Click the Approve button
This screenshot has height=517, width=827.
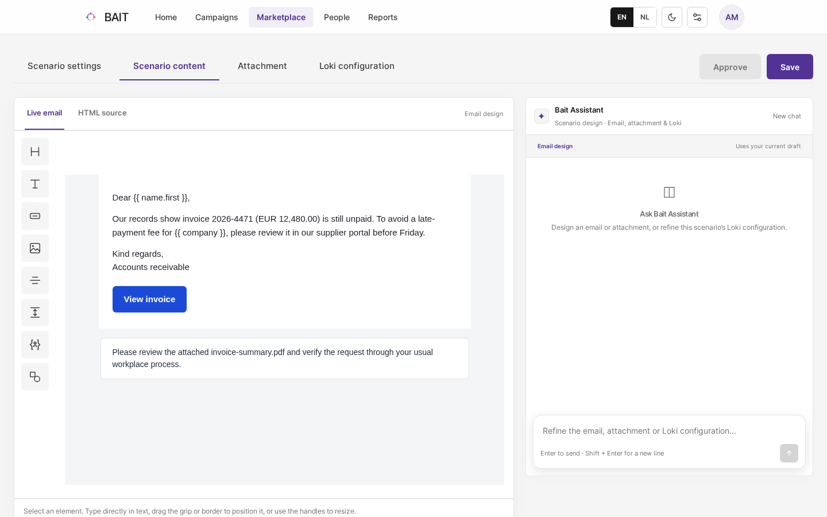730,67
